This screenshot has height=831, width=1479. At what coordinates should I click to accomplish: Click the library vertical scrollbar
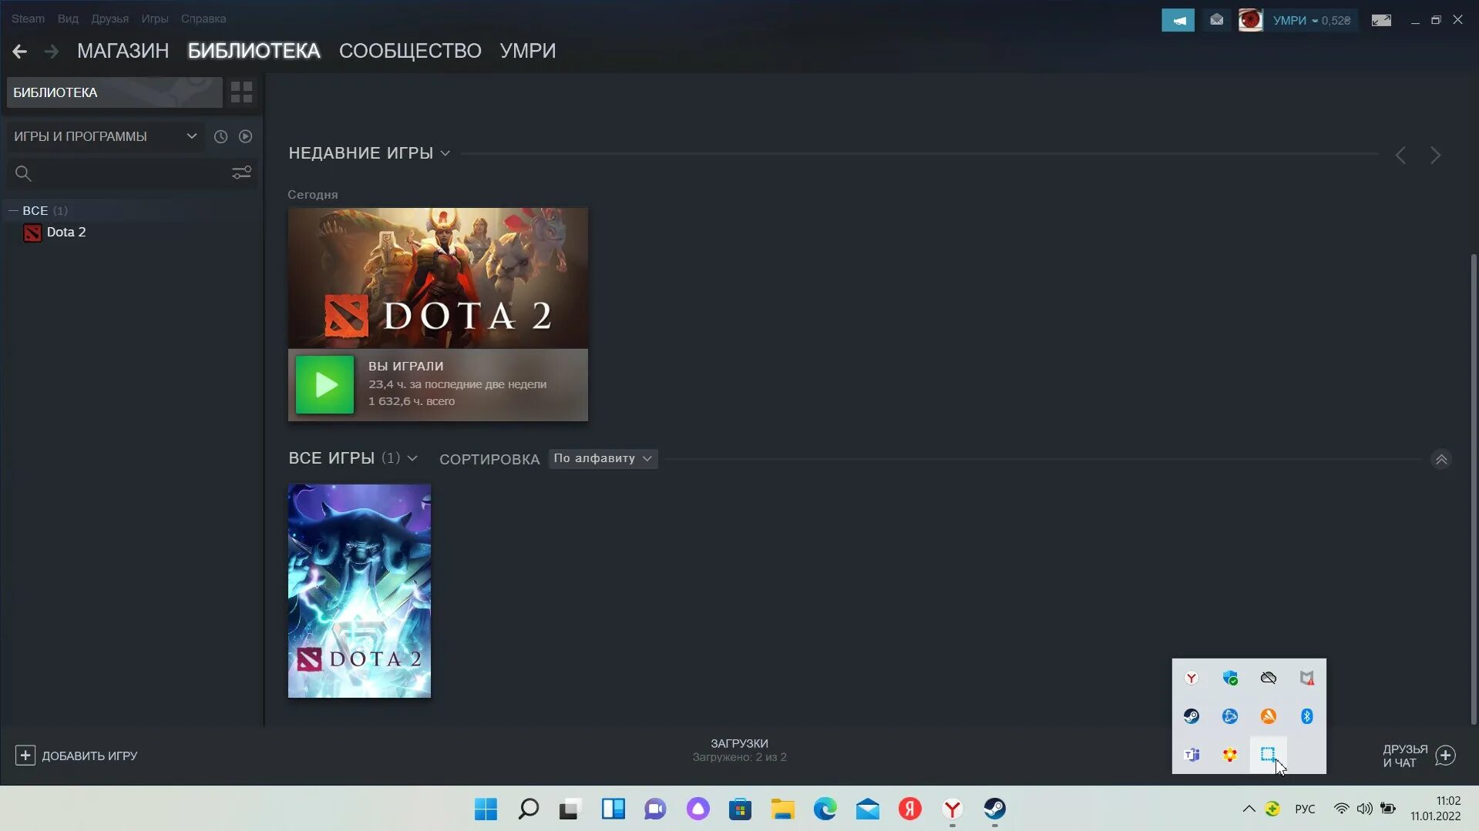(x=1474, y=488)
